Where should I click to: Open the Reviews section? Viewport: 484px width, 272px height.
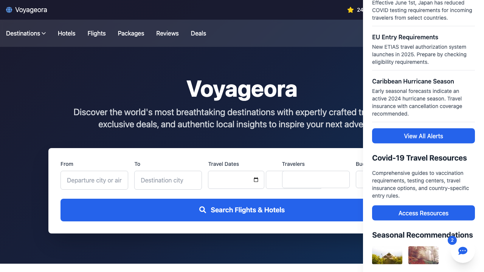point(167,33)
